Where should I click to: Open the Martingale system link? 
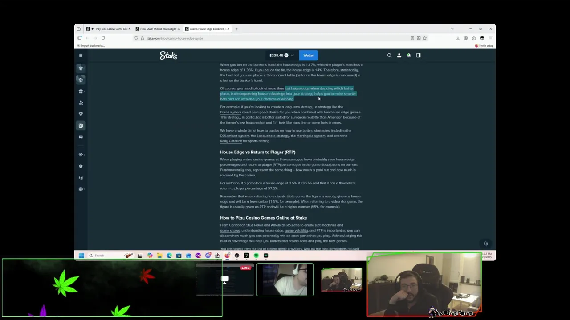coord(311,136)
